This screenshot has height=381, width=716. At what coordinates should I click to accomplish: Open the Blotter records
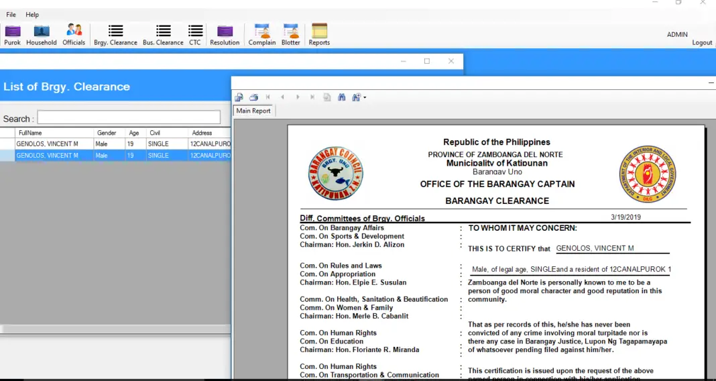tap(291, 35)
